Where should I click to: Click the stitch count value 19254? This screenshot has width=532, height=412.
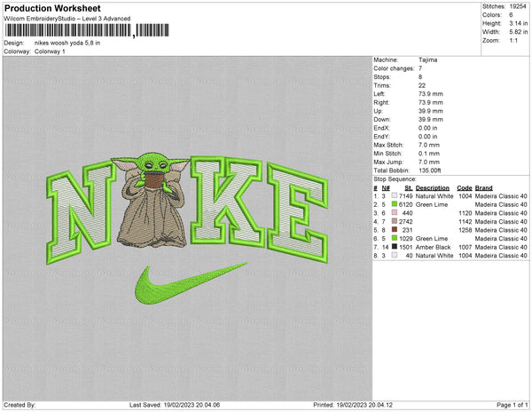tap(518, 6)
